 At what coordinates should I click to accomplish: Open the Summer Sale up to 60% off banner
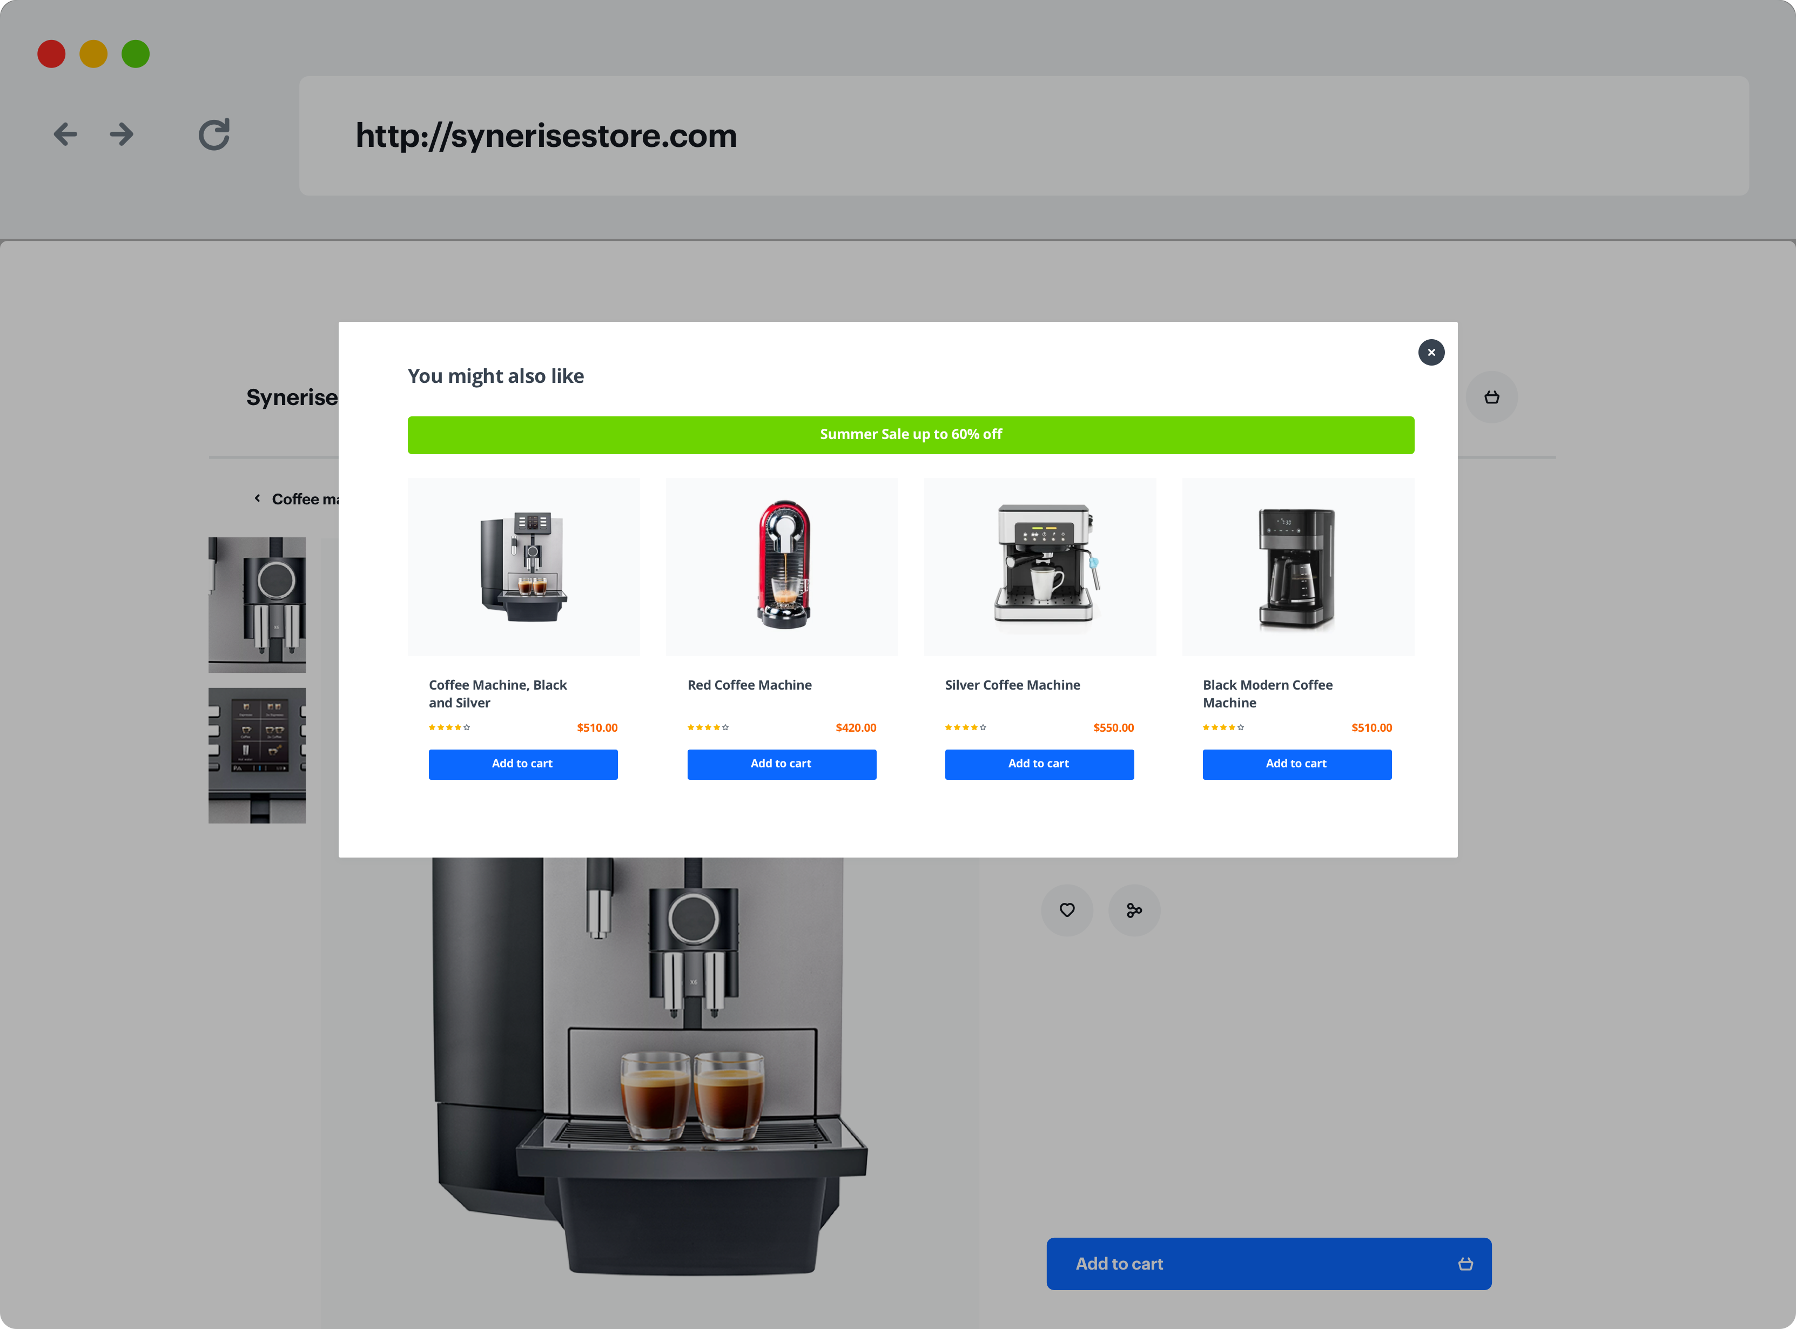click(910, 434)
